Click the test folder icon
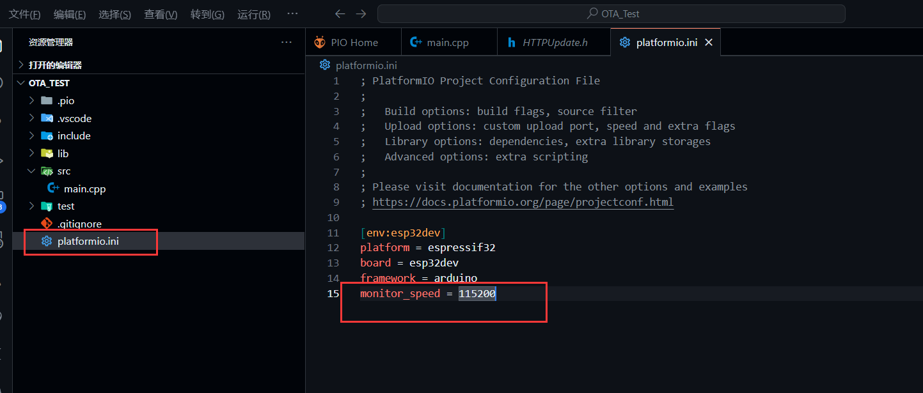Viewport: 923px width, 393px height. 47,206
